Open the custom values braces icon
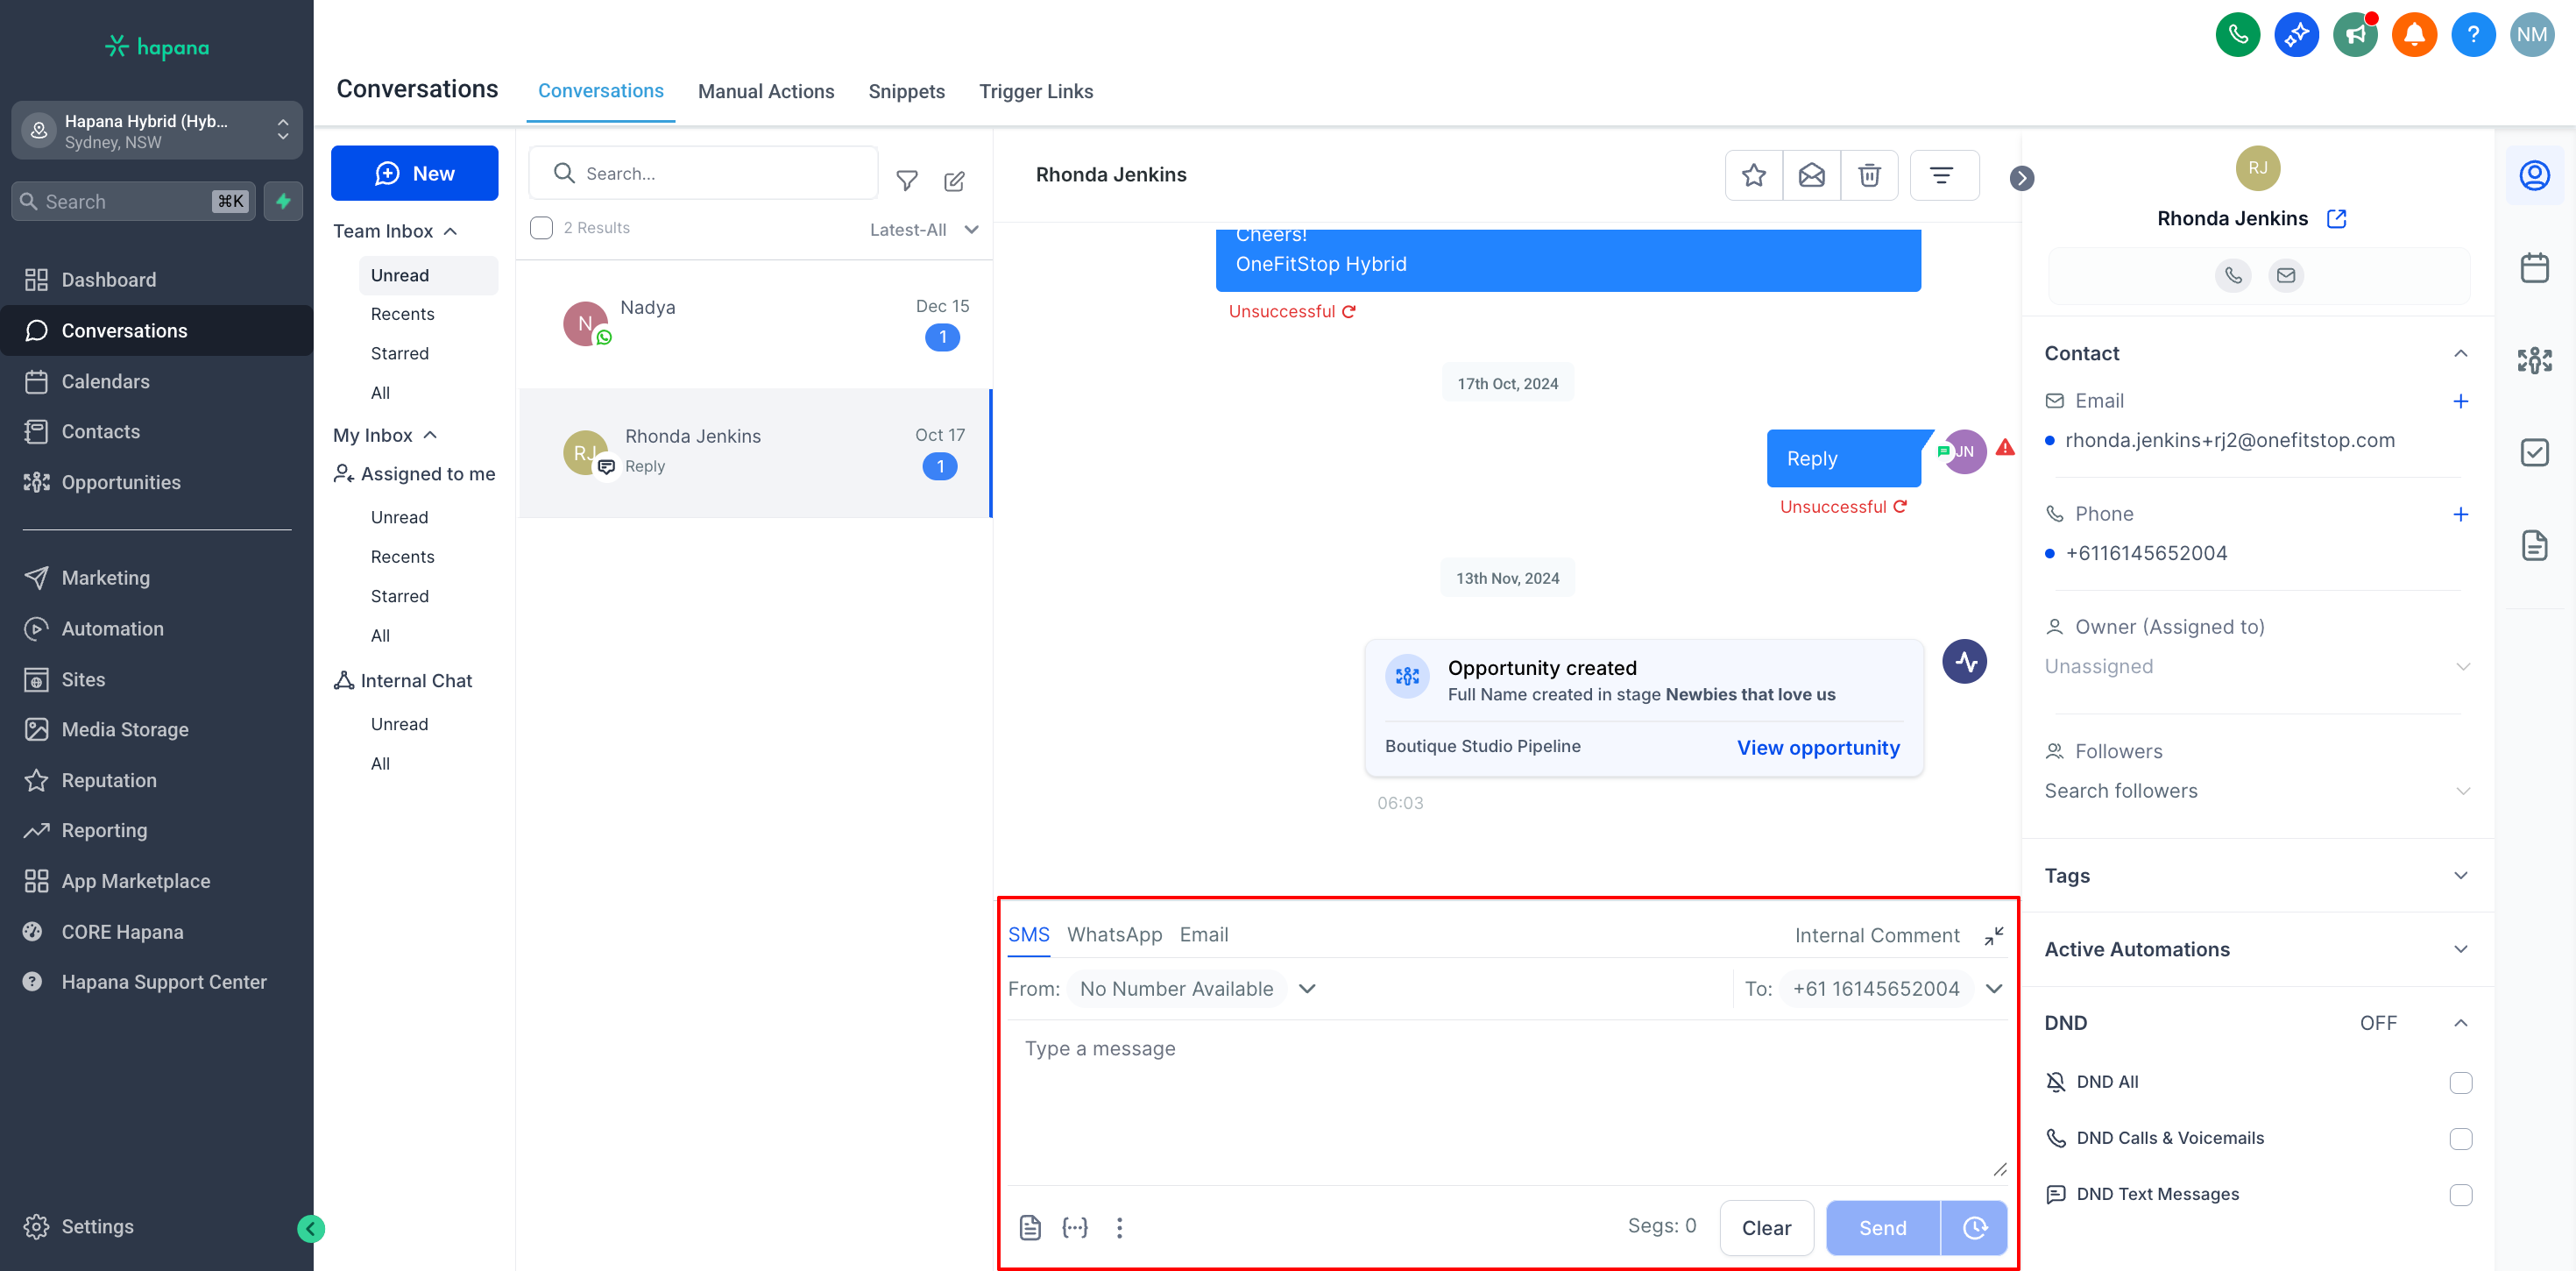 coord(1075,1227)
